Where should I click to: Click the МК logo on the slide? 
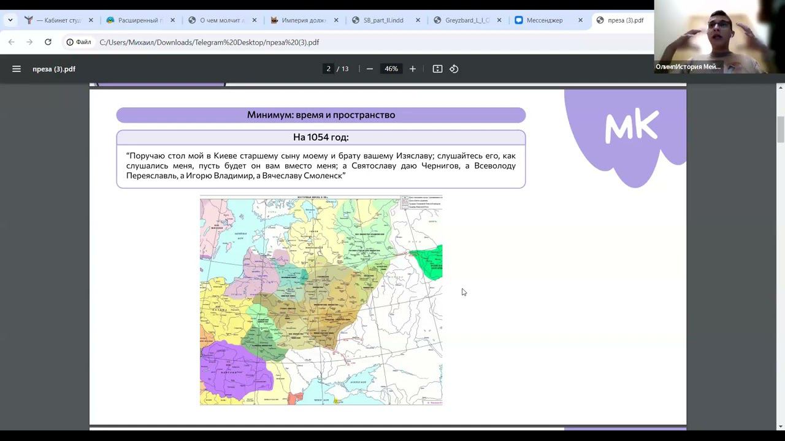pos(632,127)
